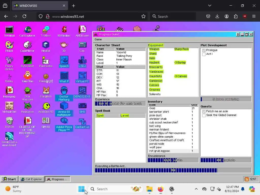Open the Star Wars.avi icon
260x195 pixels.
pyautogui.click(x=27, y=94)
